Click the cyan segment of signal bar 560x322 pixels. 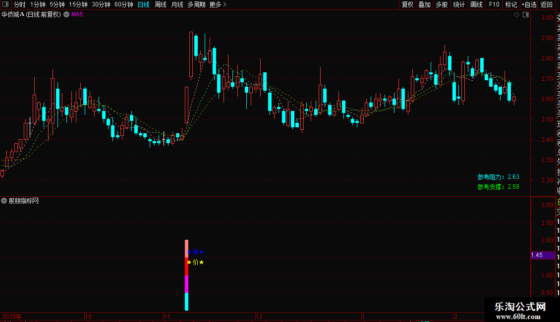[186, 302]
